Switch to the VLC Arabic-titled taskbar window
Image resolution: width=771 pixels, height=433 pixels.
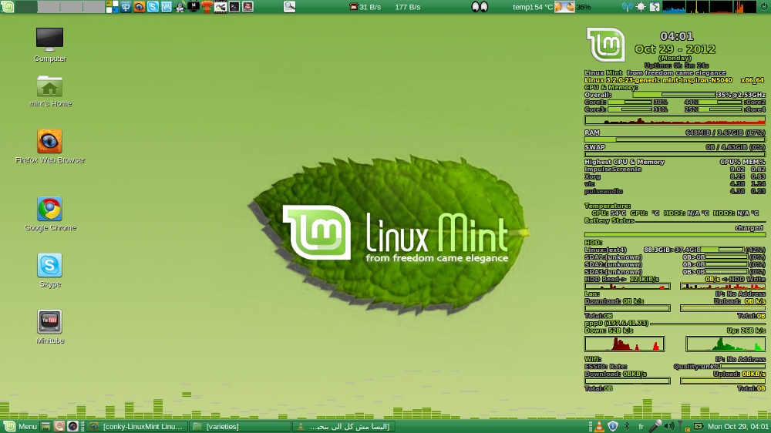343,426
